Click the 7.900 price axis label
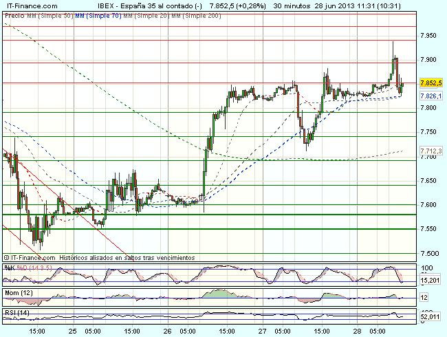The width and height of the screenshot is (447, 337). point(428,60)
